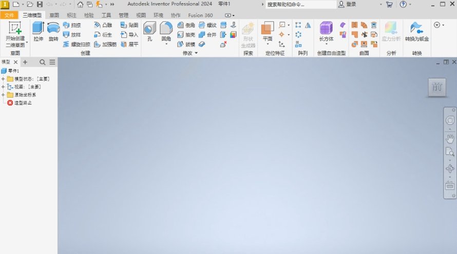The image size is (457, 254).
Task: Open the shopping cart icon
Action: point(389,5)
